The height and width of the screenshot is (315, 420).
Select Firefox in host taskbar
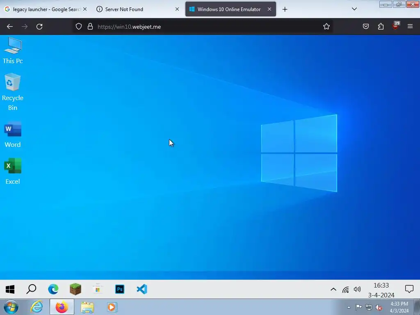62,307
